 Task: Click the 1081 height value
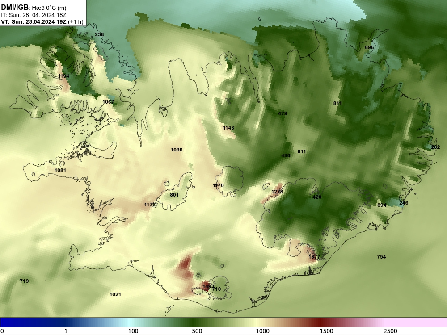pyautogui.click(x=60, y=170)
